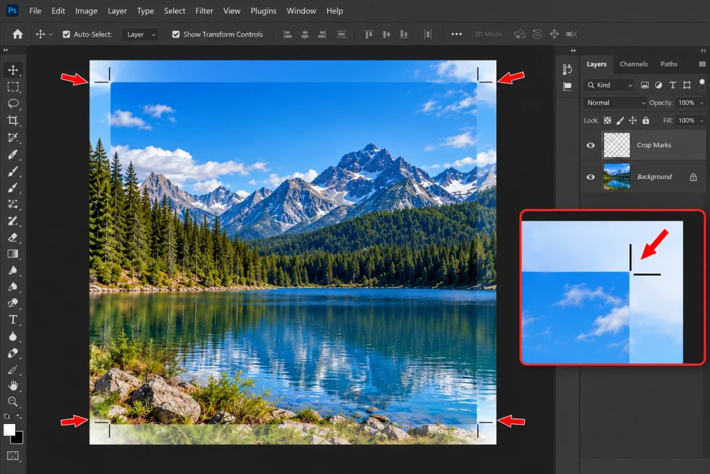Screen dimensions: 710x474
Task: Click align top edges icon
Action: [369, 34]
